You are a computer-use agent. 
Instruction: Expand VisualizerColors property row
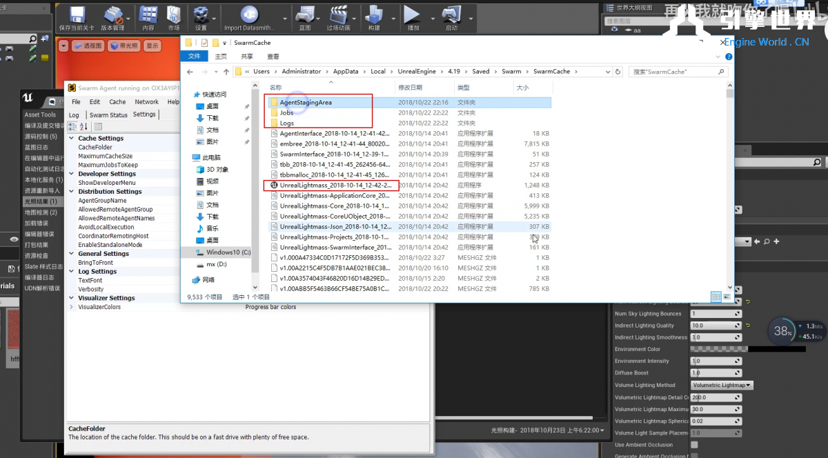[71, 307]
